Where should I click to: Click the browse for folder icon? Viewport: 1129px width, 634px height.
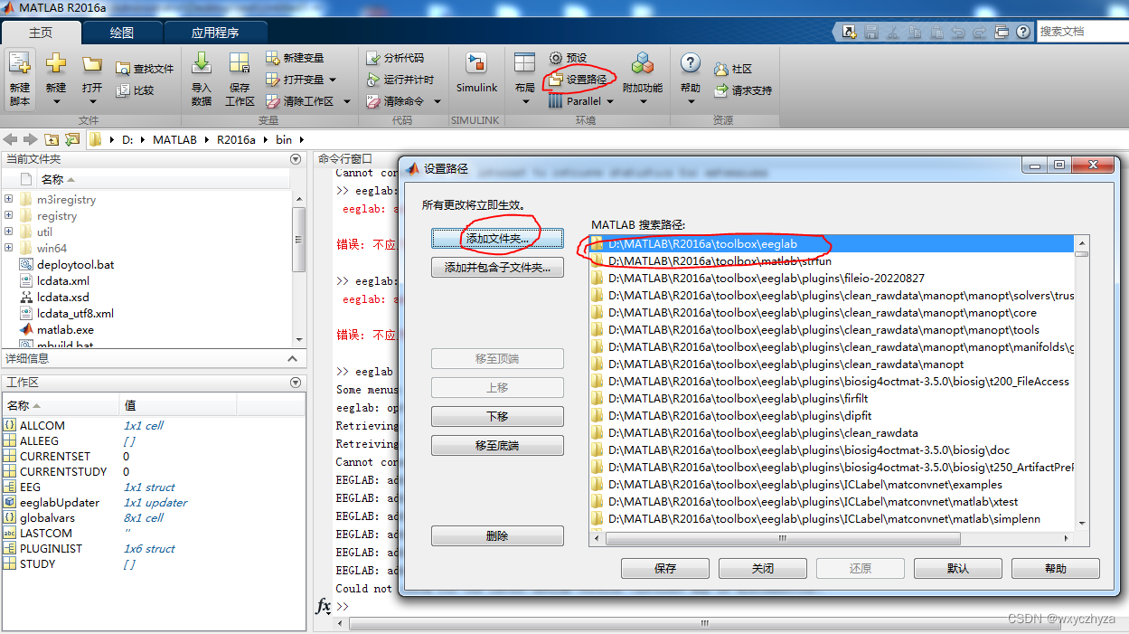click(x=71, y=139)
